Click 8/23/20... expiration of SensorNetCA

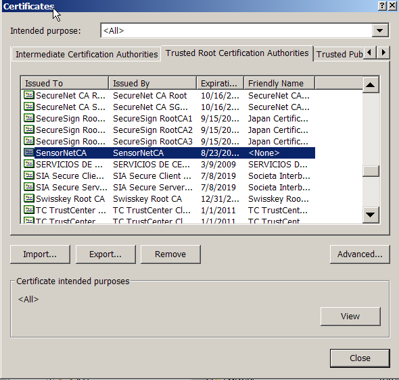220,153
